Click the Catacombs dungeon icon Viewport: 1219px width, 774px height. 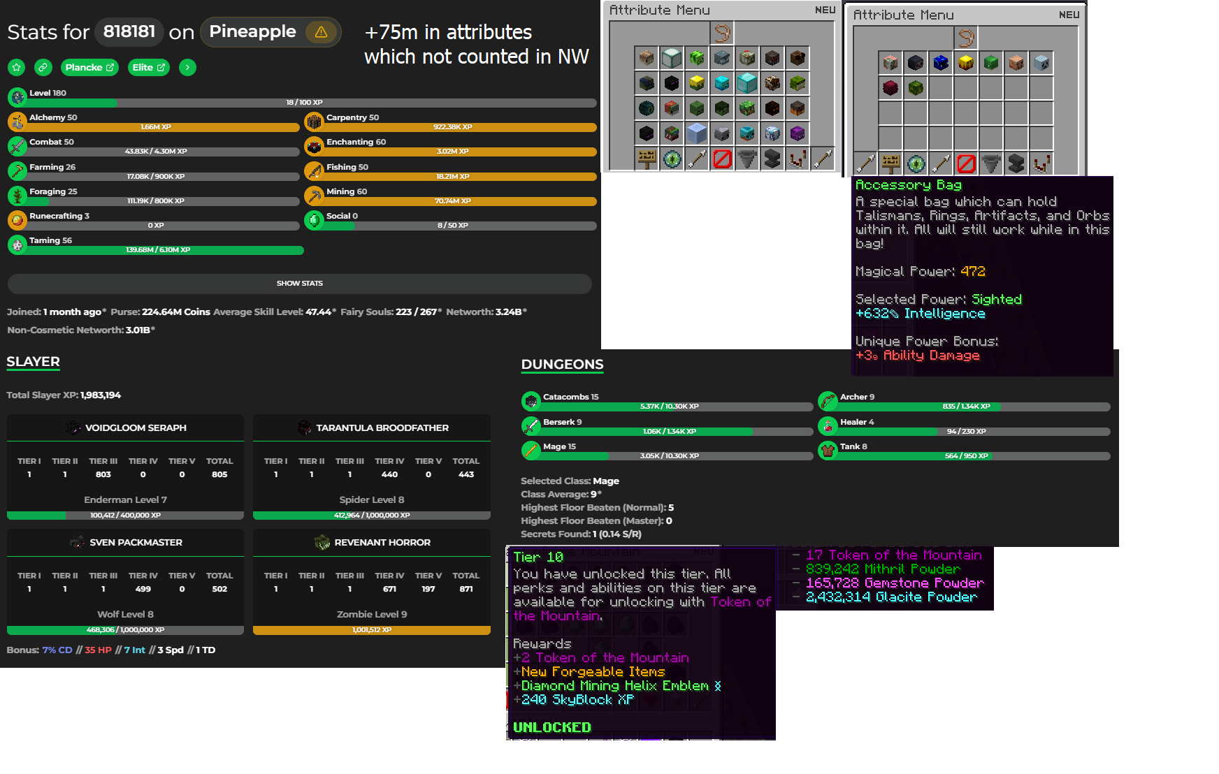click(531, 401)
